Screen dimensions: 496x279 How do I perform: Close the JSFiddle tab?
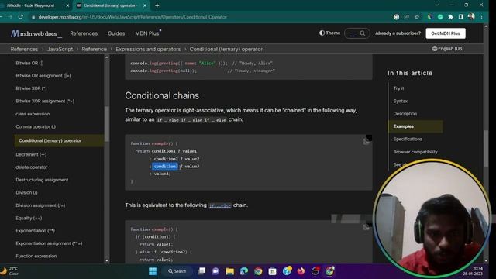click(x=67, y=5)
